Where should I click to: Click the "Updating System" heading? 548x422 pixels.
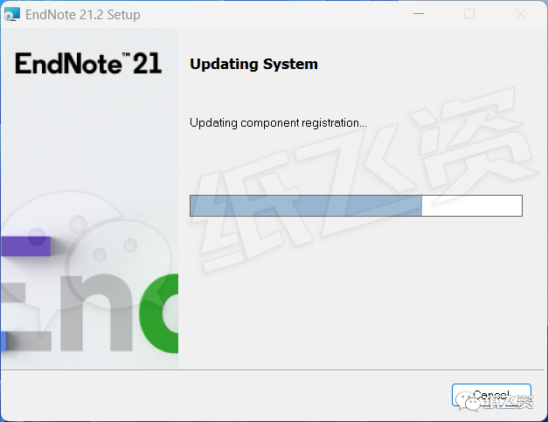tap(253, 64)
